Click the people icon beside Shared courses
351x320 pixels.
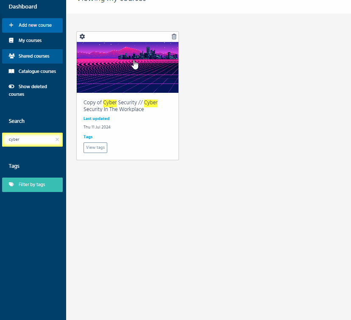tap(11, 56)
